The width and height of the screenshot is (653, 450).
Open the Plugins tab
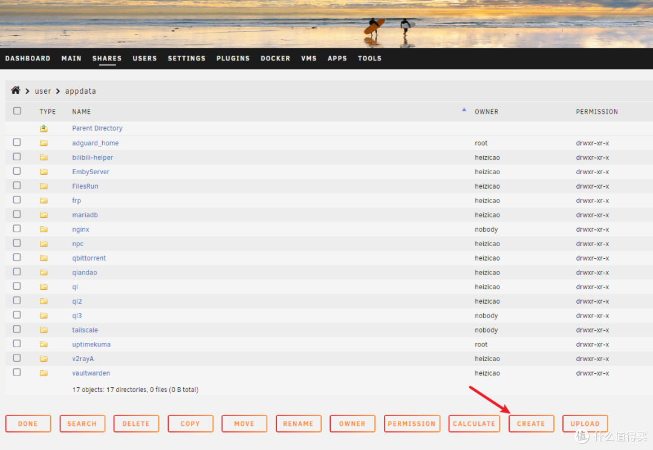tap(233, 58)
